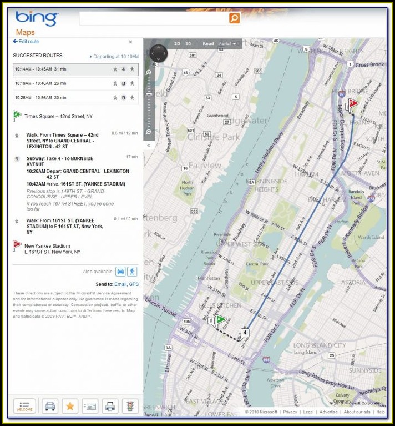Screen dimensions: 395x426
Task: Switch the map to 3D mode
Action: (189, 43)
